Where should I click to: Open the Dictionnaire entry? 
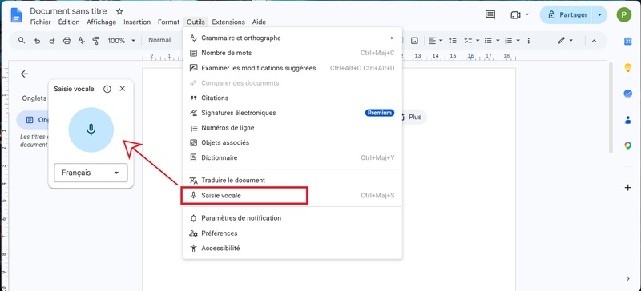(x=292, y=157)
